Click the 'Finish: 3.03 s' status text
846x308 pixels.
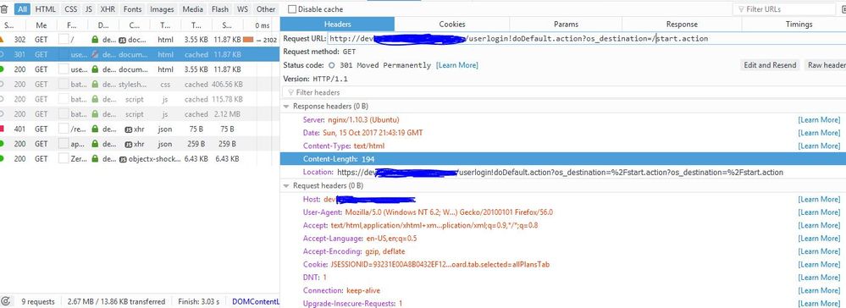coord(198,301)
